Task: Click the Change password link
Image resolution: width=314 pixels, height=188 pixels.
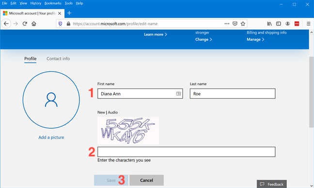Action: pyautogui.click(x=204, y=39)
